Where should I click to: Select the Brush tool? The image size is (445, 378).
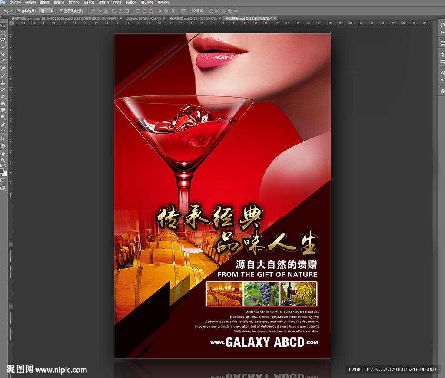tap(3, 75)
